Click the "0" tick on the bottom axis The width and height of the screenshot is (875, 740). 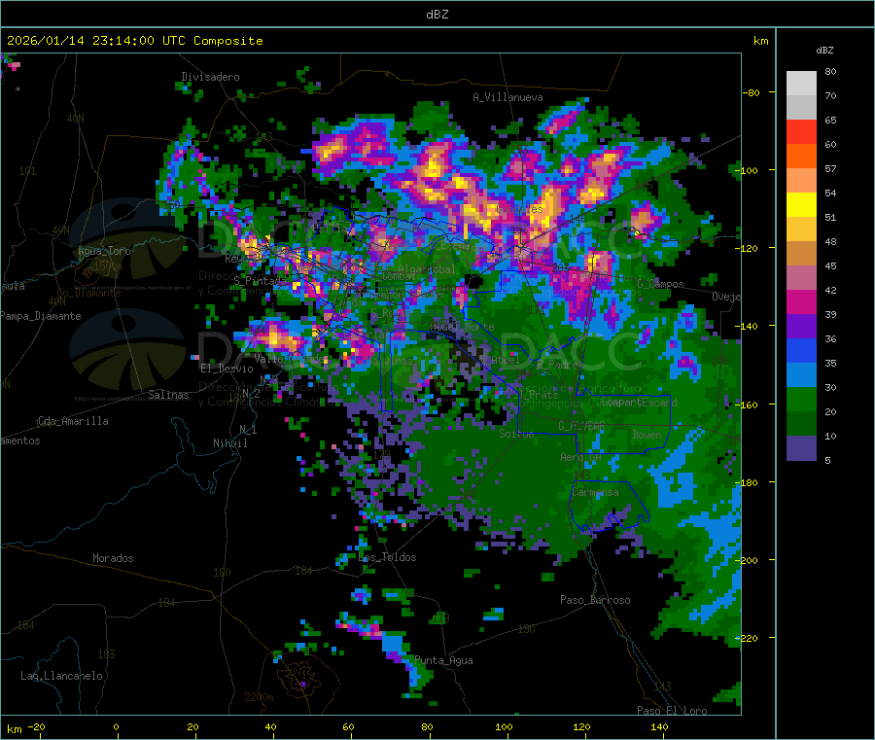click(116, 726)
